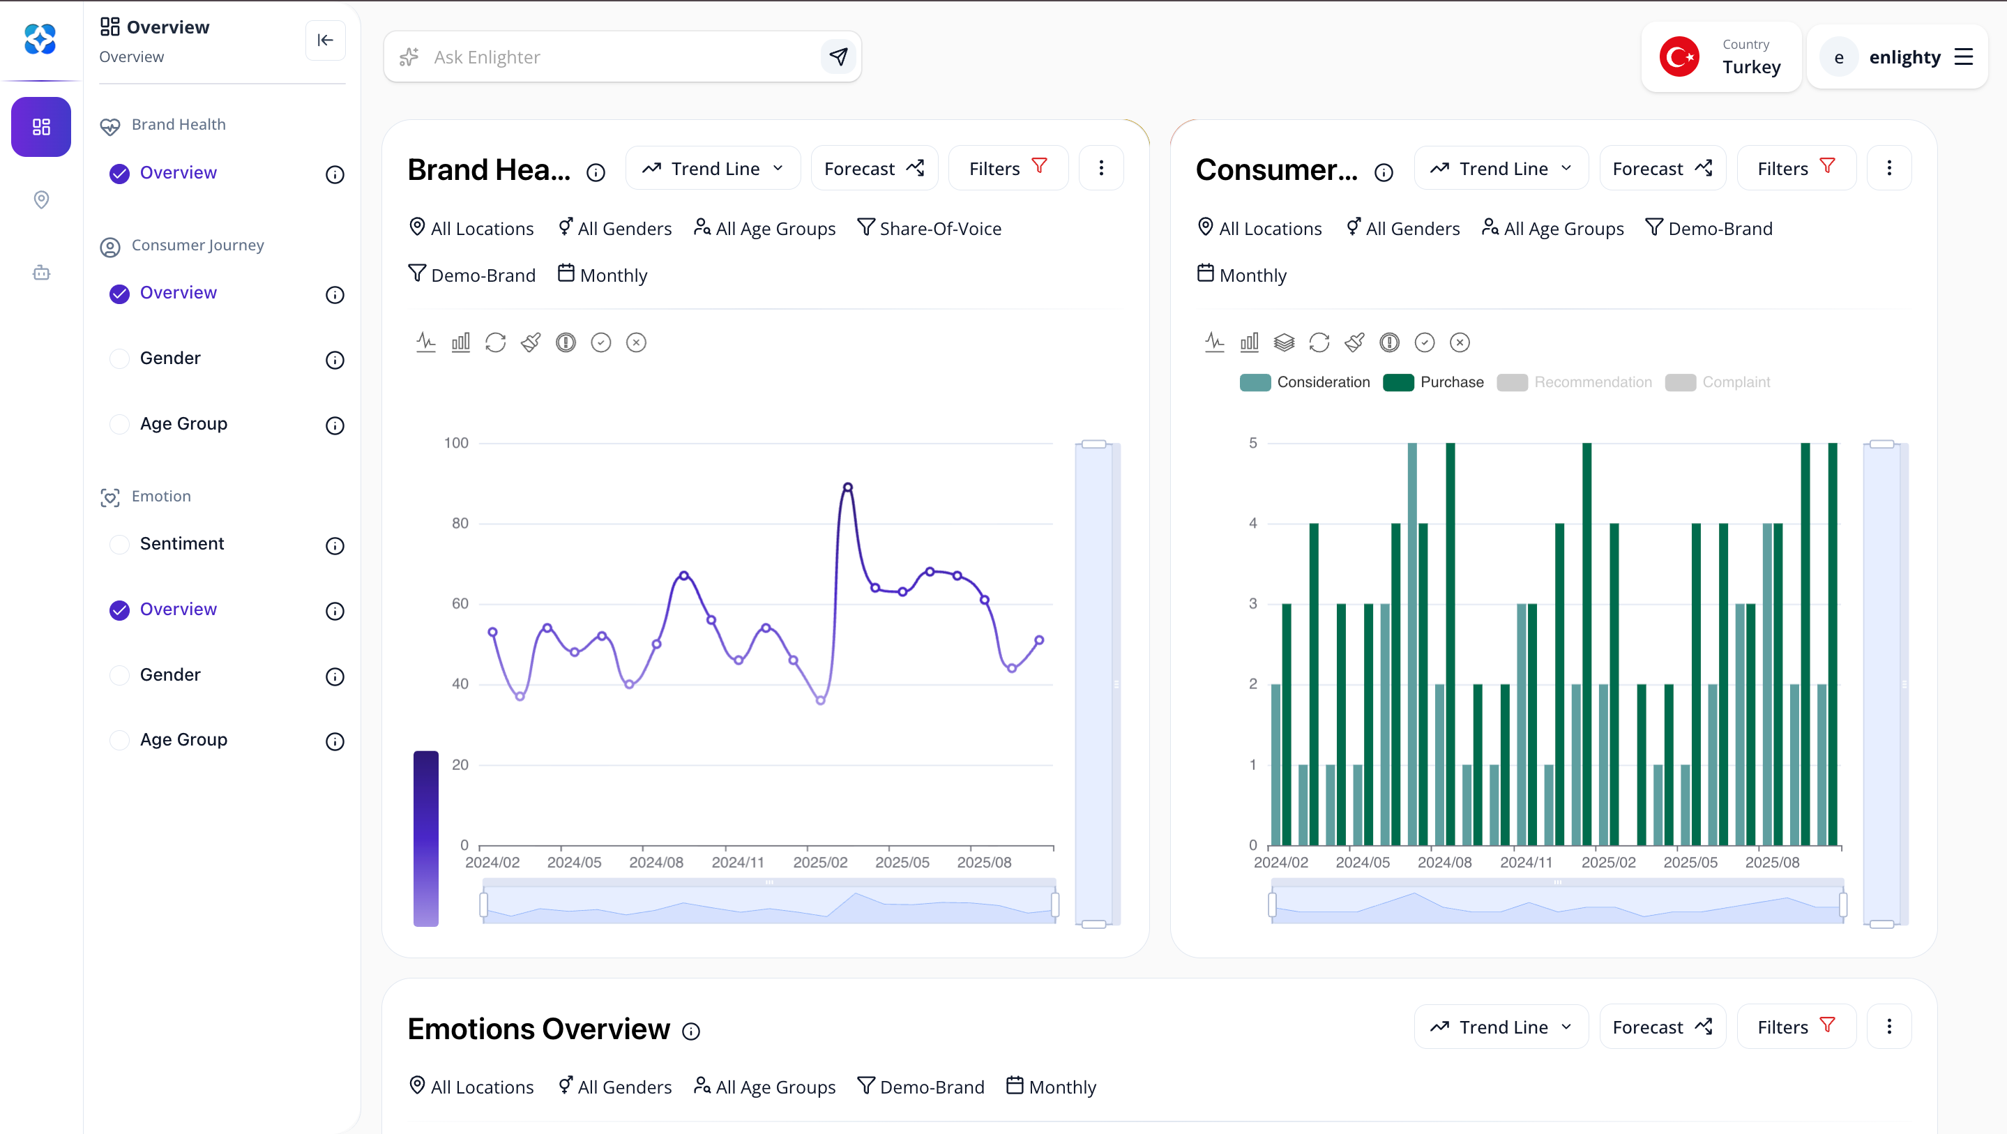Open the three-dot menu on Consumer chart
This screenshot has width=2007, height=1134.
click(1888, 167)
